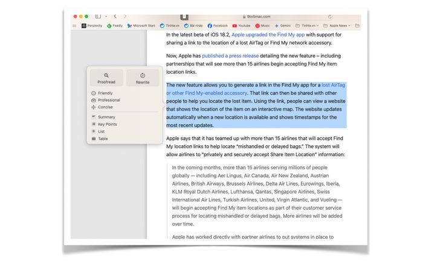
Task: Choose the Professional tone option
Action: [x=109, y=100]
